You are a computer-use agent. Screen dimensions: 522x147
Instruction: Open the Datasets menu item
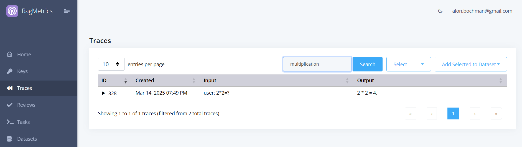pyautogui.click(x=27, y=139)
